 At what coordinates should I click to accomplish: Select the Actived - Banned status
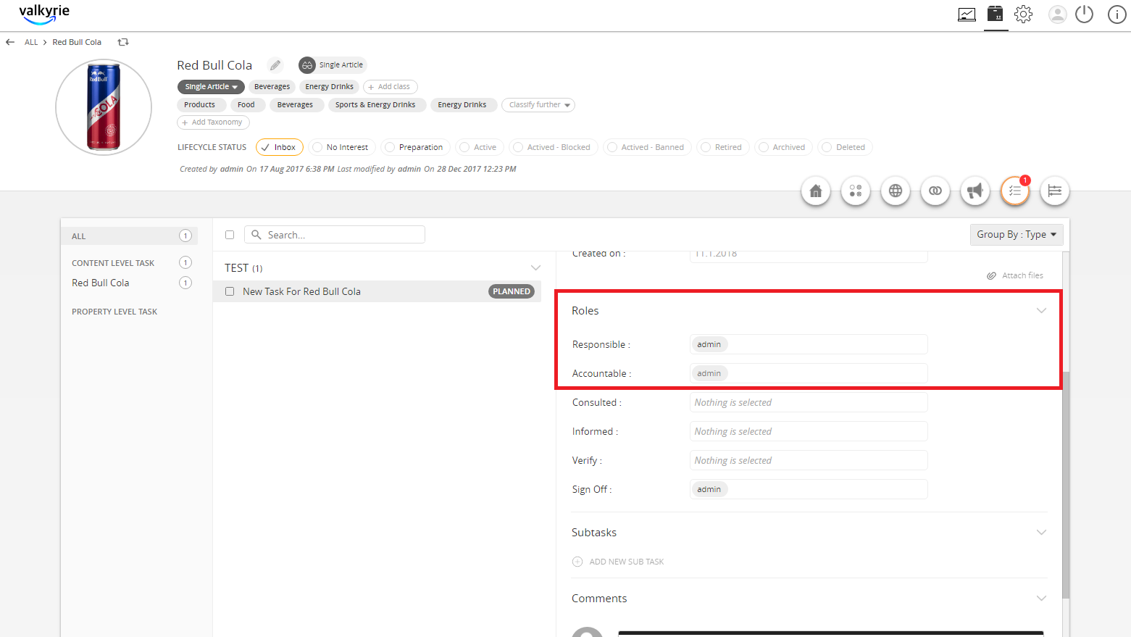pos(647,147)
